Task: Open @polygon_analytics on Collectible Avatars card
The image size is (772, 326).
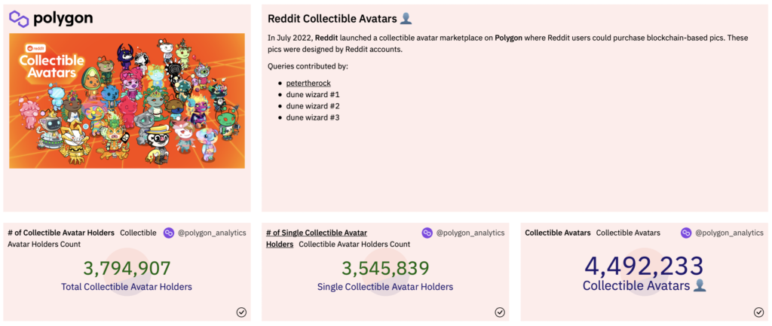Action: tap(729, 233)
